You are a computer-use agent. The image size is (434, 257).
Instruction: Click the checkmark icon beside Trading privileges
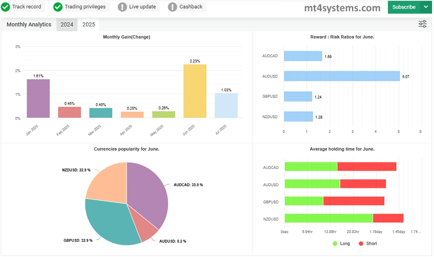tap(57, 7)
